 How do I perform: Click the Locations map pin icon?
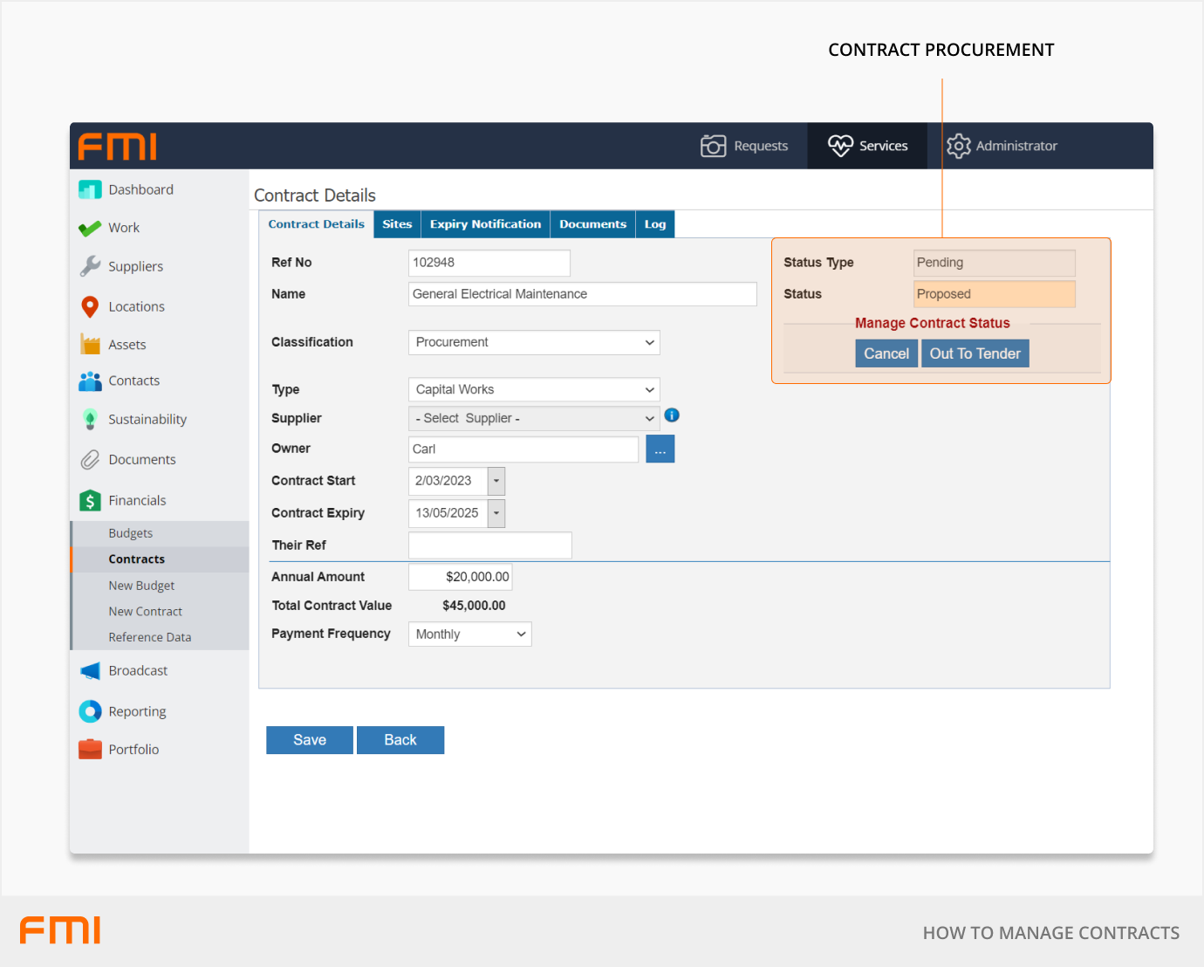pos(90,306)
